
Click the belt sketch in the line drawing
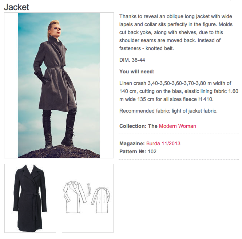[88, 190]
